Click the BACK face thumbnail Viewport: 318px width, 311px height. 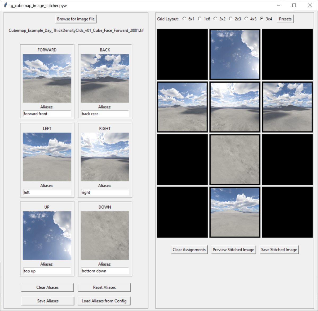coord(105,78)
